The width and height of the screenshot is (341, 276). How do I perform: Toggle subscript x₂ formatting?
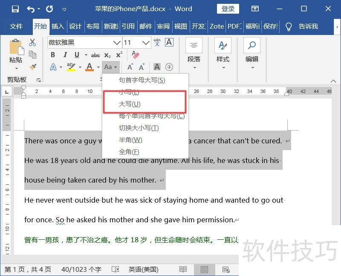click(107, 55)
